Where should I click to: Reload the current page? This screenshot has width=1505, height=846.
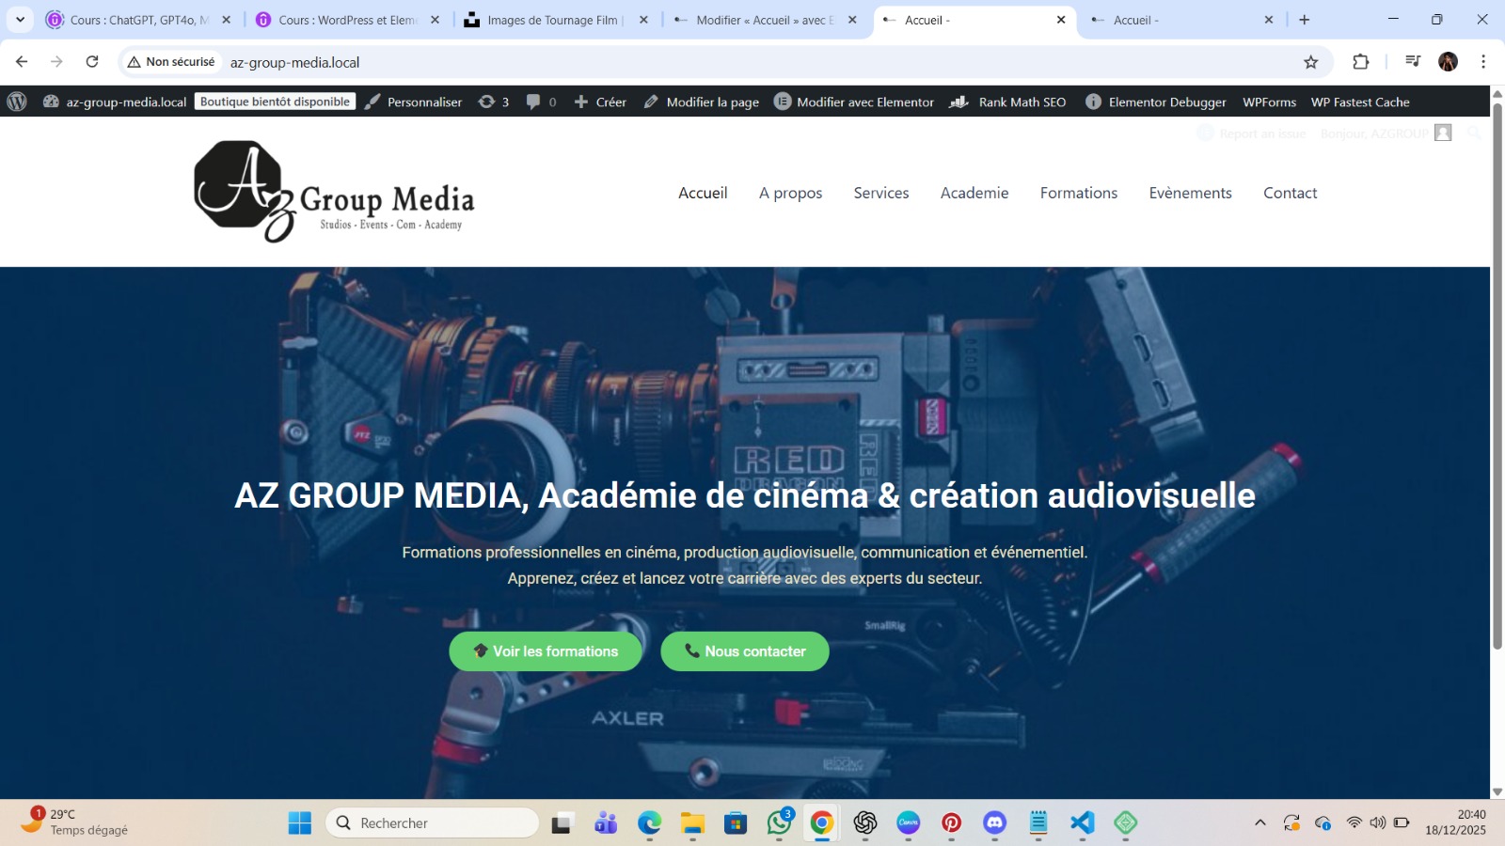(x=92, y=62)
